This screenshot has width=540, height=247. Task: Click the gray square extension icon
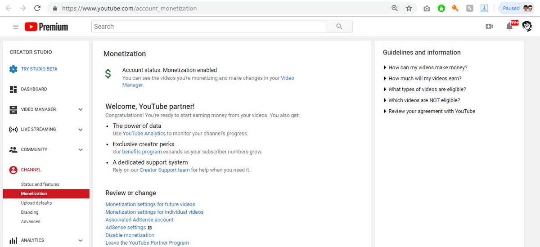pos(469,8)
